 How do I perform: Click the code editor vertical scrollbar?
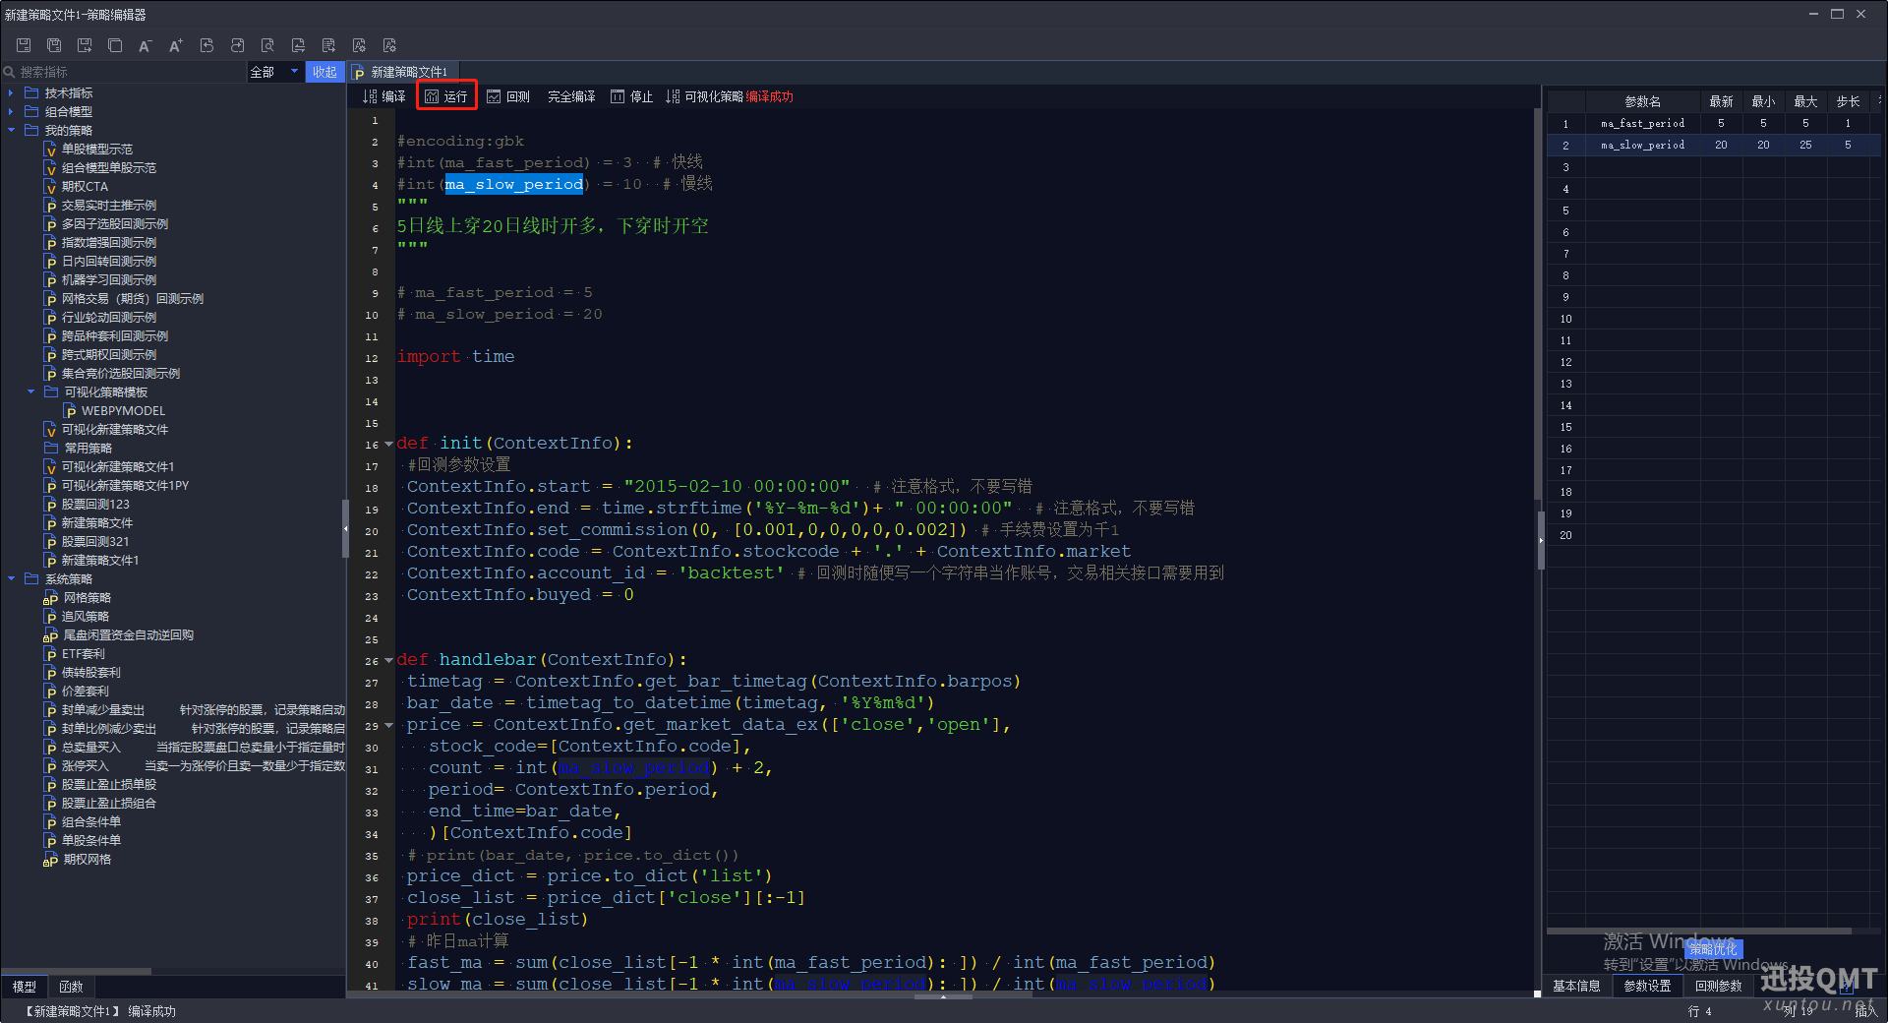pyautogui.click(x=1537, y=305)
